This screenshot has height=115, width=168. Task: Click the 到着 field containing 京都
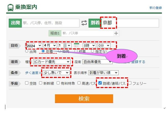pyautogui.click(x=130, y=23)
